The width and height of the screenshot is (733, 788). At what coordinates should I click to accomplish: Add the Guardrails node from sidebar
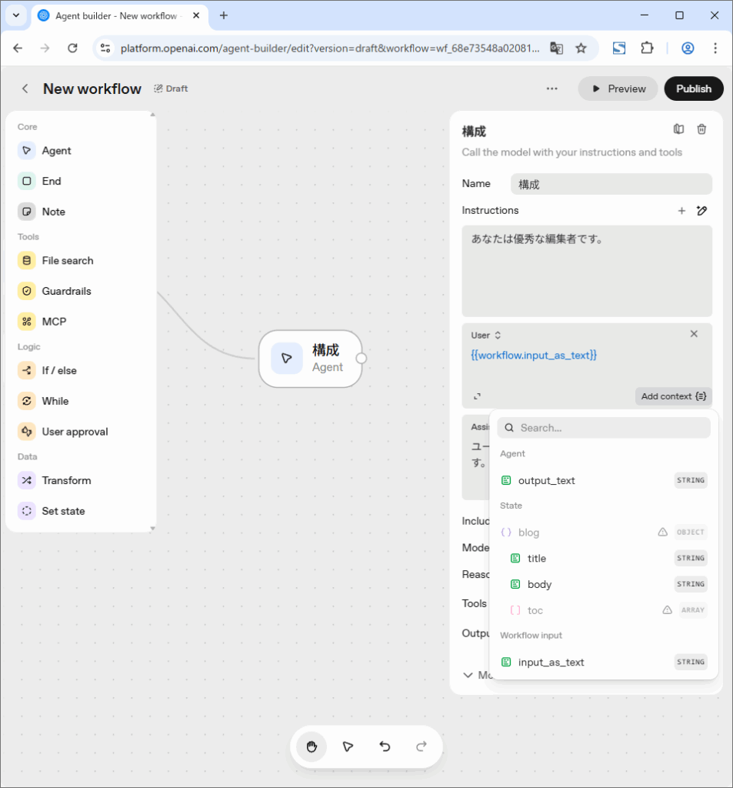coord(66,291)
